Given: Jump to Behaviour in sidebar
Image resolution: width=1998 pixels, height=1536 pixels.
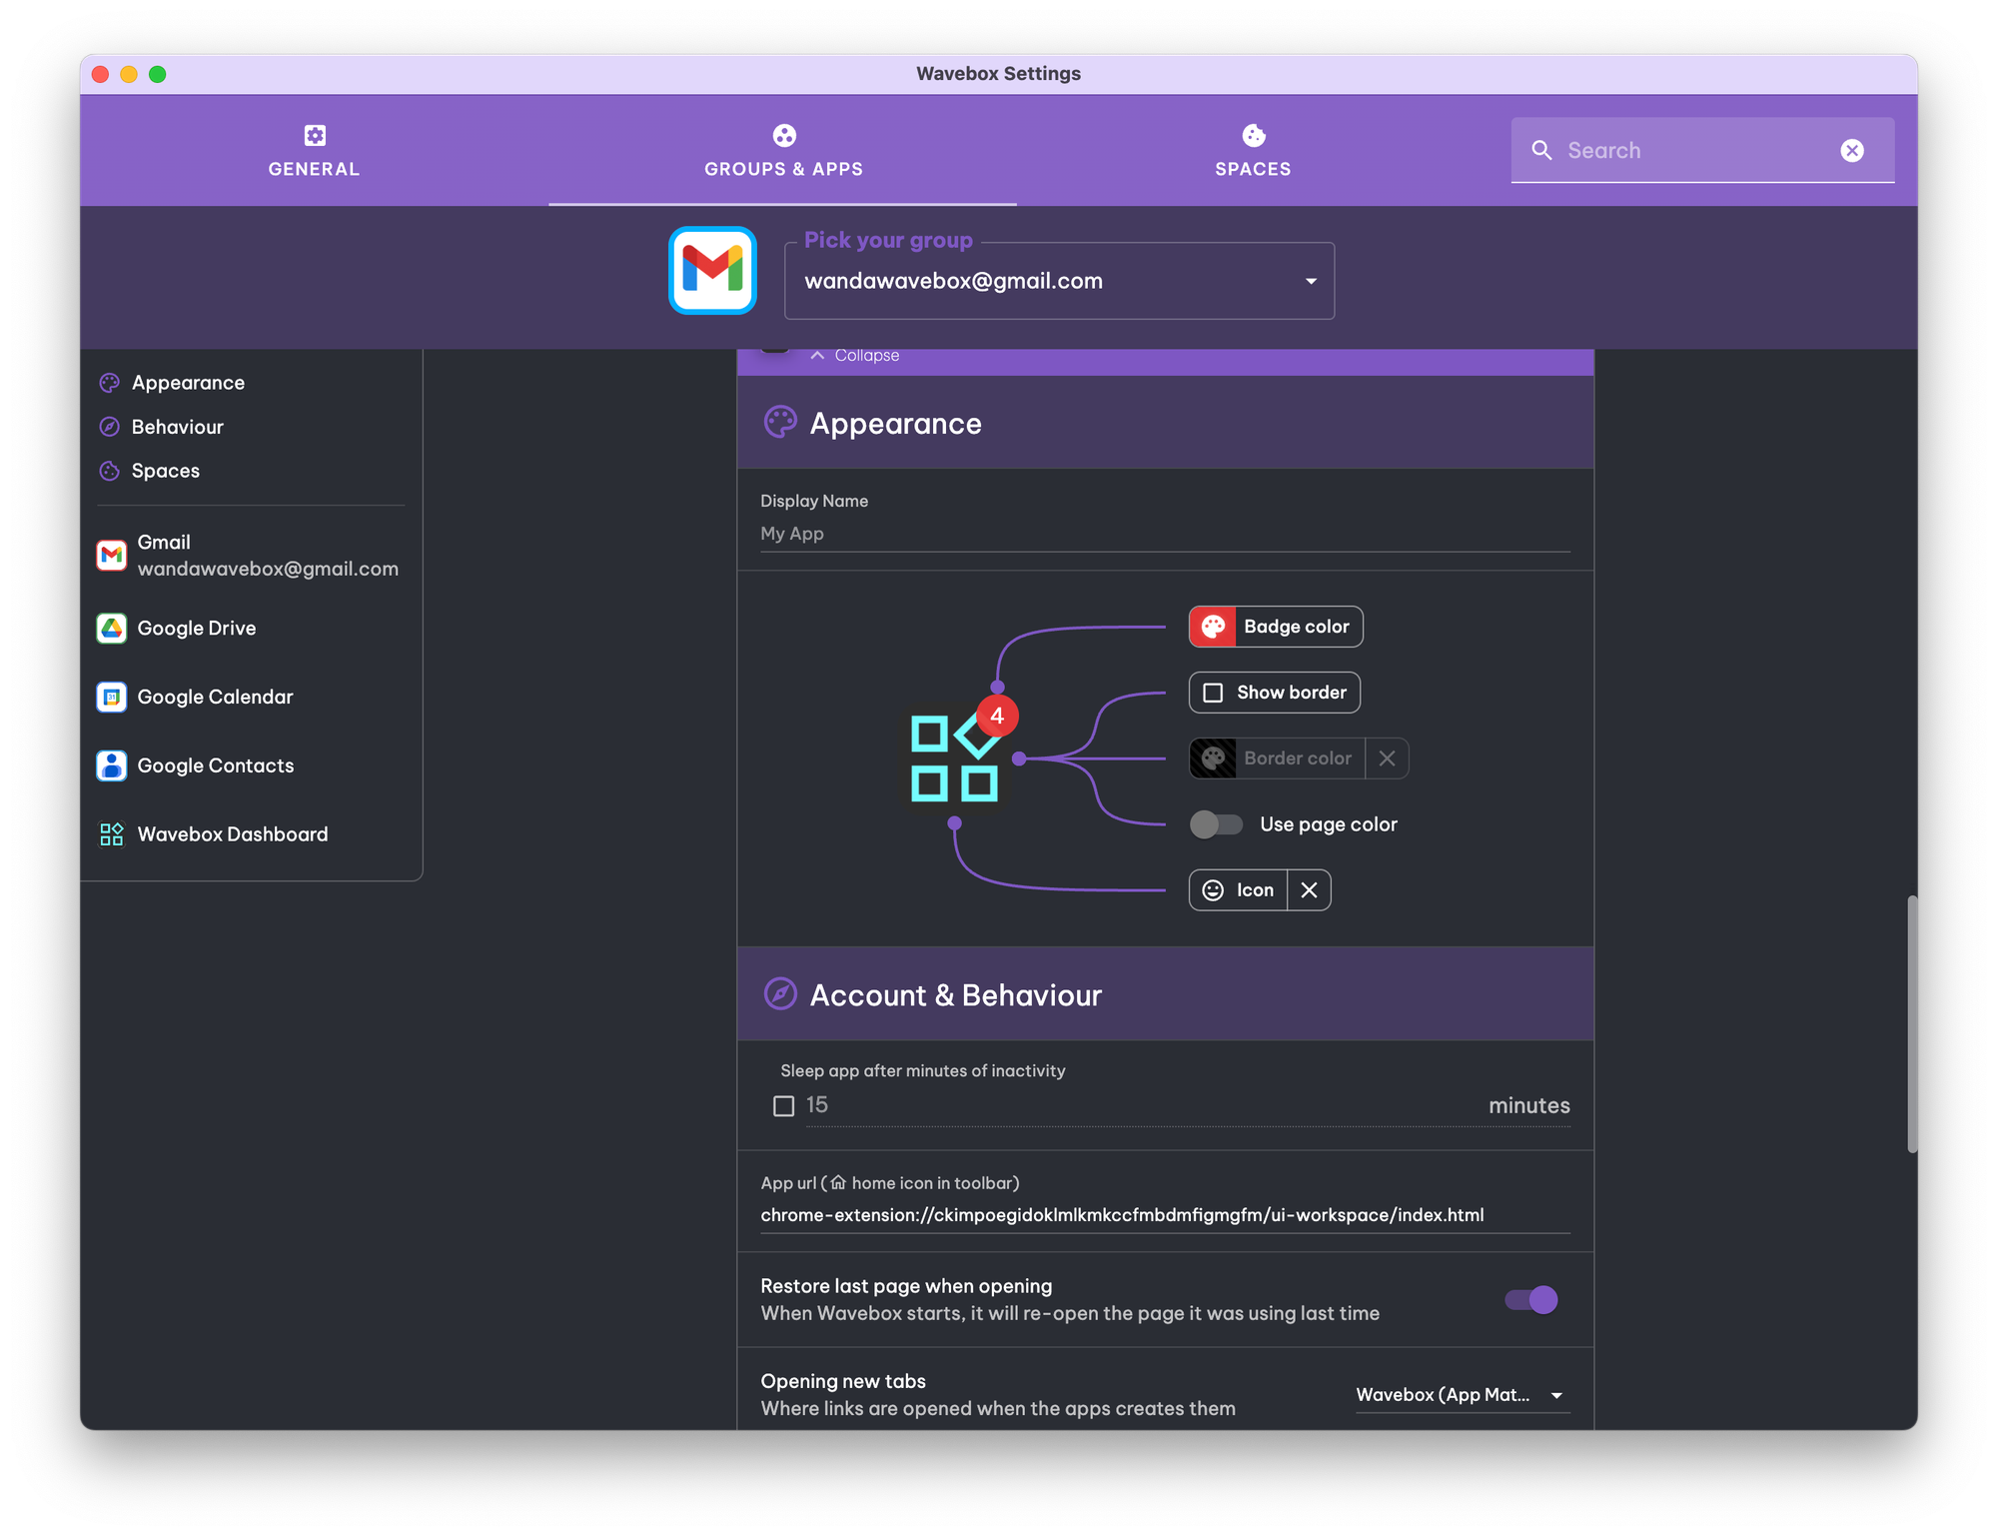Looking at the screenshot, I should tap(178, 427).
